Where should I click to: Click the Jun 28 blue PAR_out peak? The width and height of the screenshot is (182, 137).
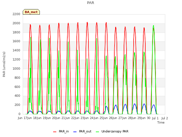135,104
